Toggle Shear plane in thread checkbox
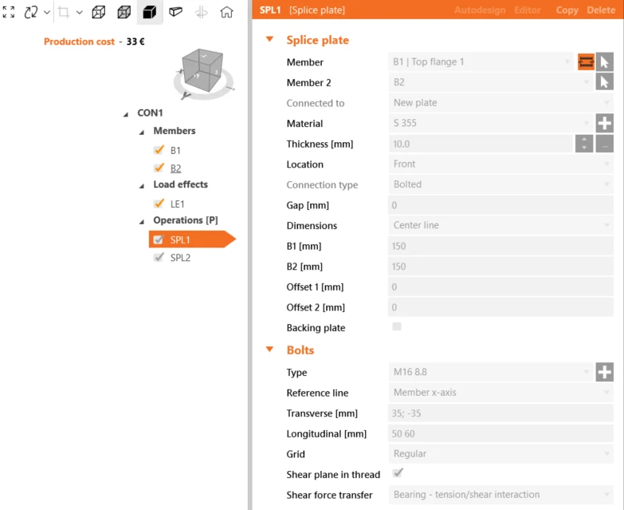The height and width of the screenshot is (510, 624). coord(397,473)
